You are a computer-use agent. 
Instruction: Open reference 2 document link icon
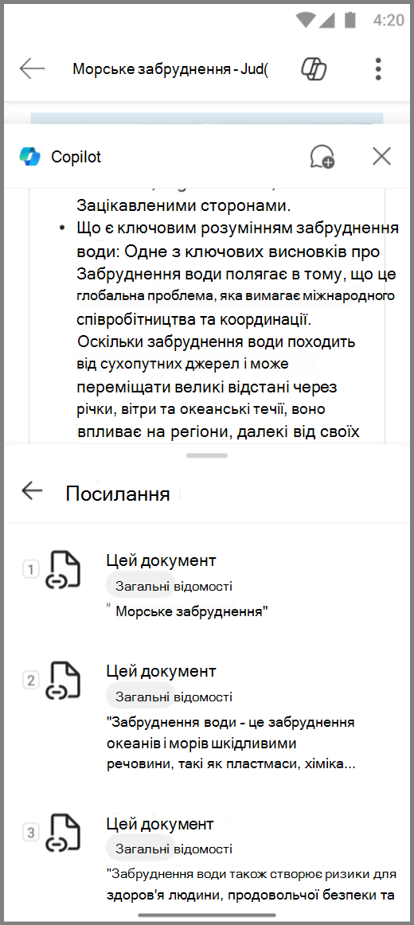click(x=63, y=681)
